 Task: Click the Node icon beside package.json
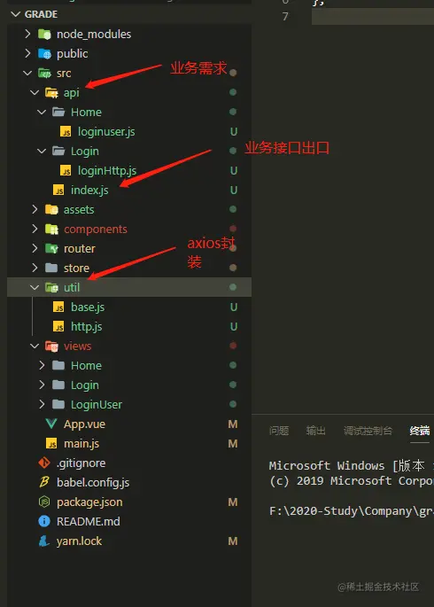point(44,502)
